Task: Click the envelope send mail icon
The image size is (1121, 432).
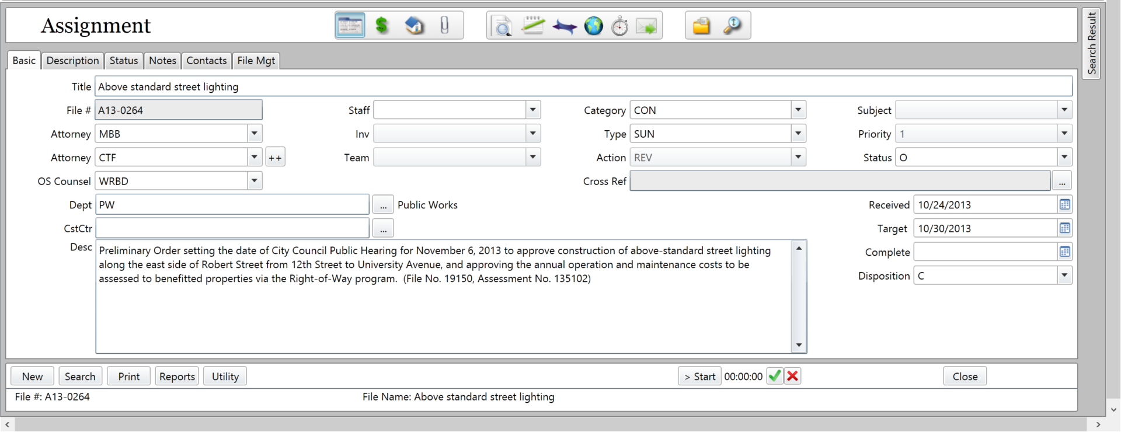Action: (646, 26)
